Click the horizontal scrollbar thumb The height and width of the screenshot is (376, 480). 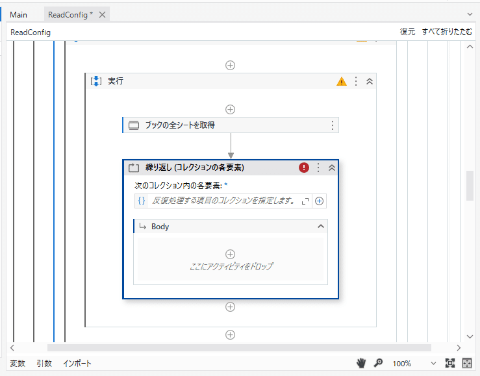pyautogui.click(x=239, y=348)
